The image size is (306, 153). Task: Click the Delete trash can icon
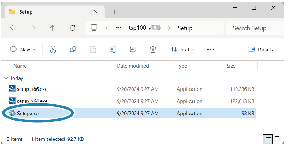coord(153,49)
